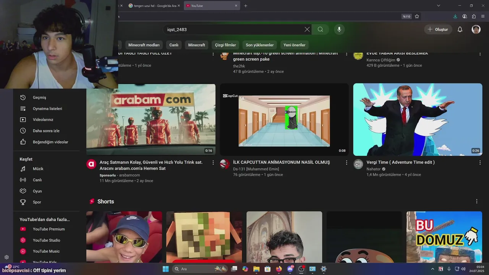Open the browser downloads panel
489x275 pixels.
(x=455, y=16)
